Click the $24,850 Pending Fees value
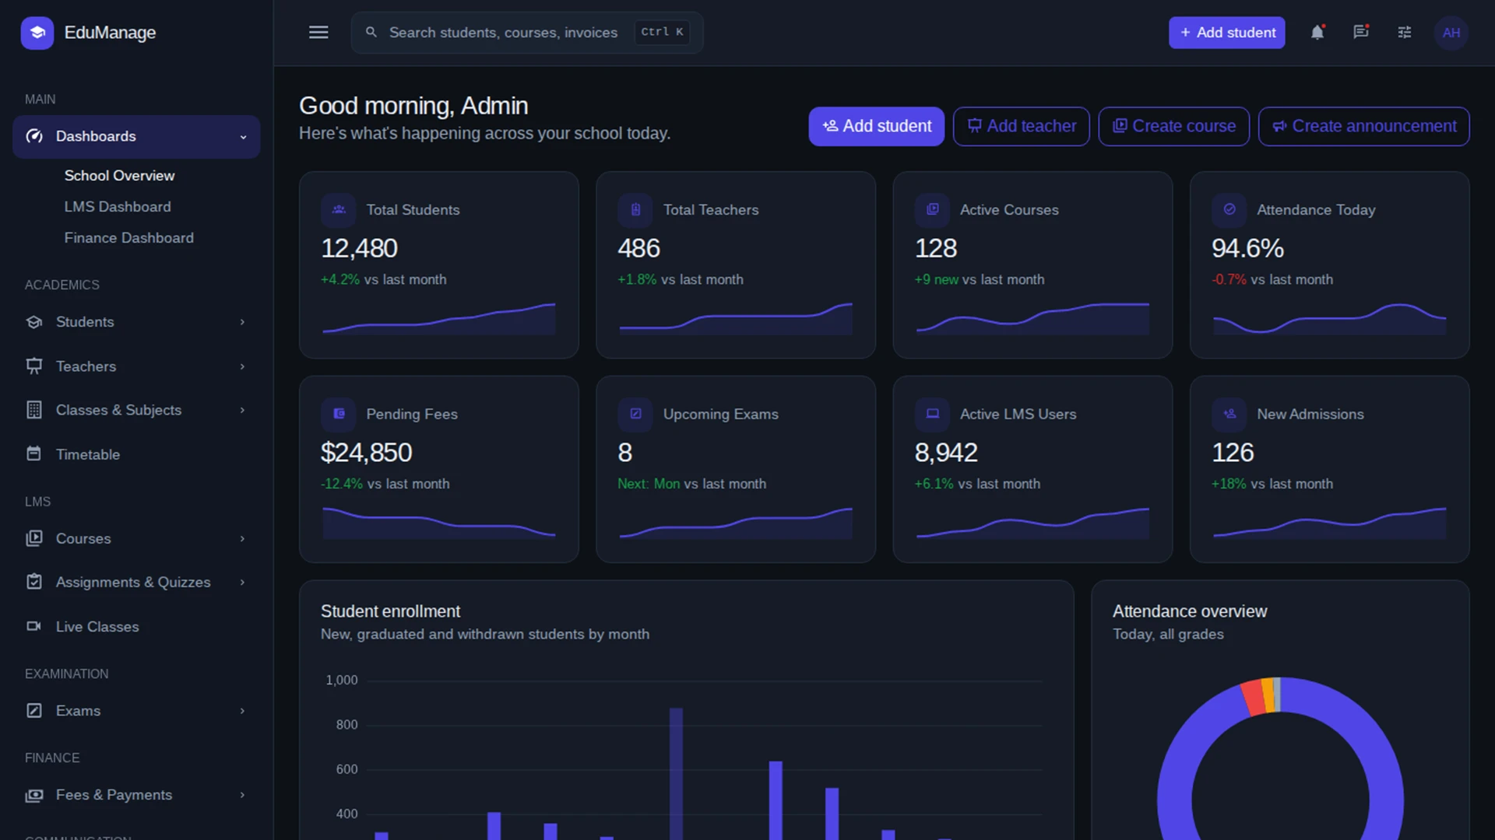Viewport: 1495px width, 840px height. [366, 453]
